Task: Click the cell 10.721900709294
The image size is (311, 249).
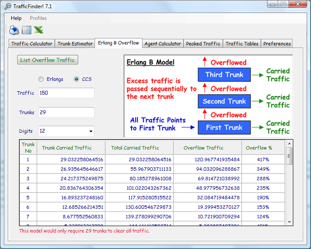Action: click(207, 217)
